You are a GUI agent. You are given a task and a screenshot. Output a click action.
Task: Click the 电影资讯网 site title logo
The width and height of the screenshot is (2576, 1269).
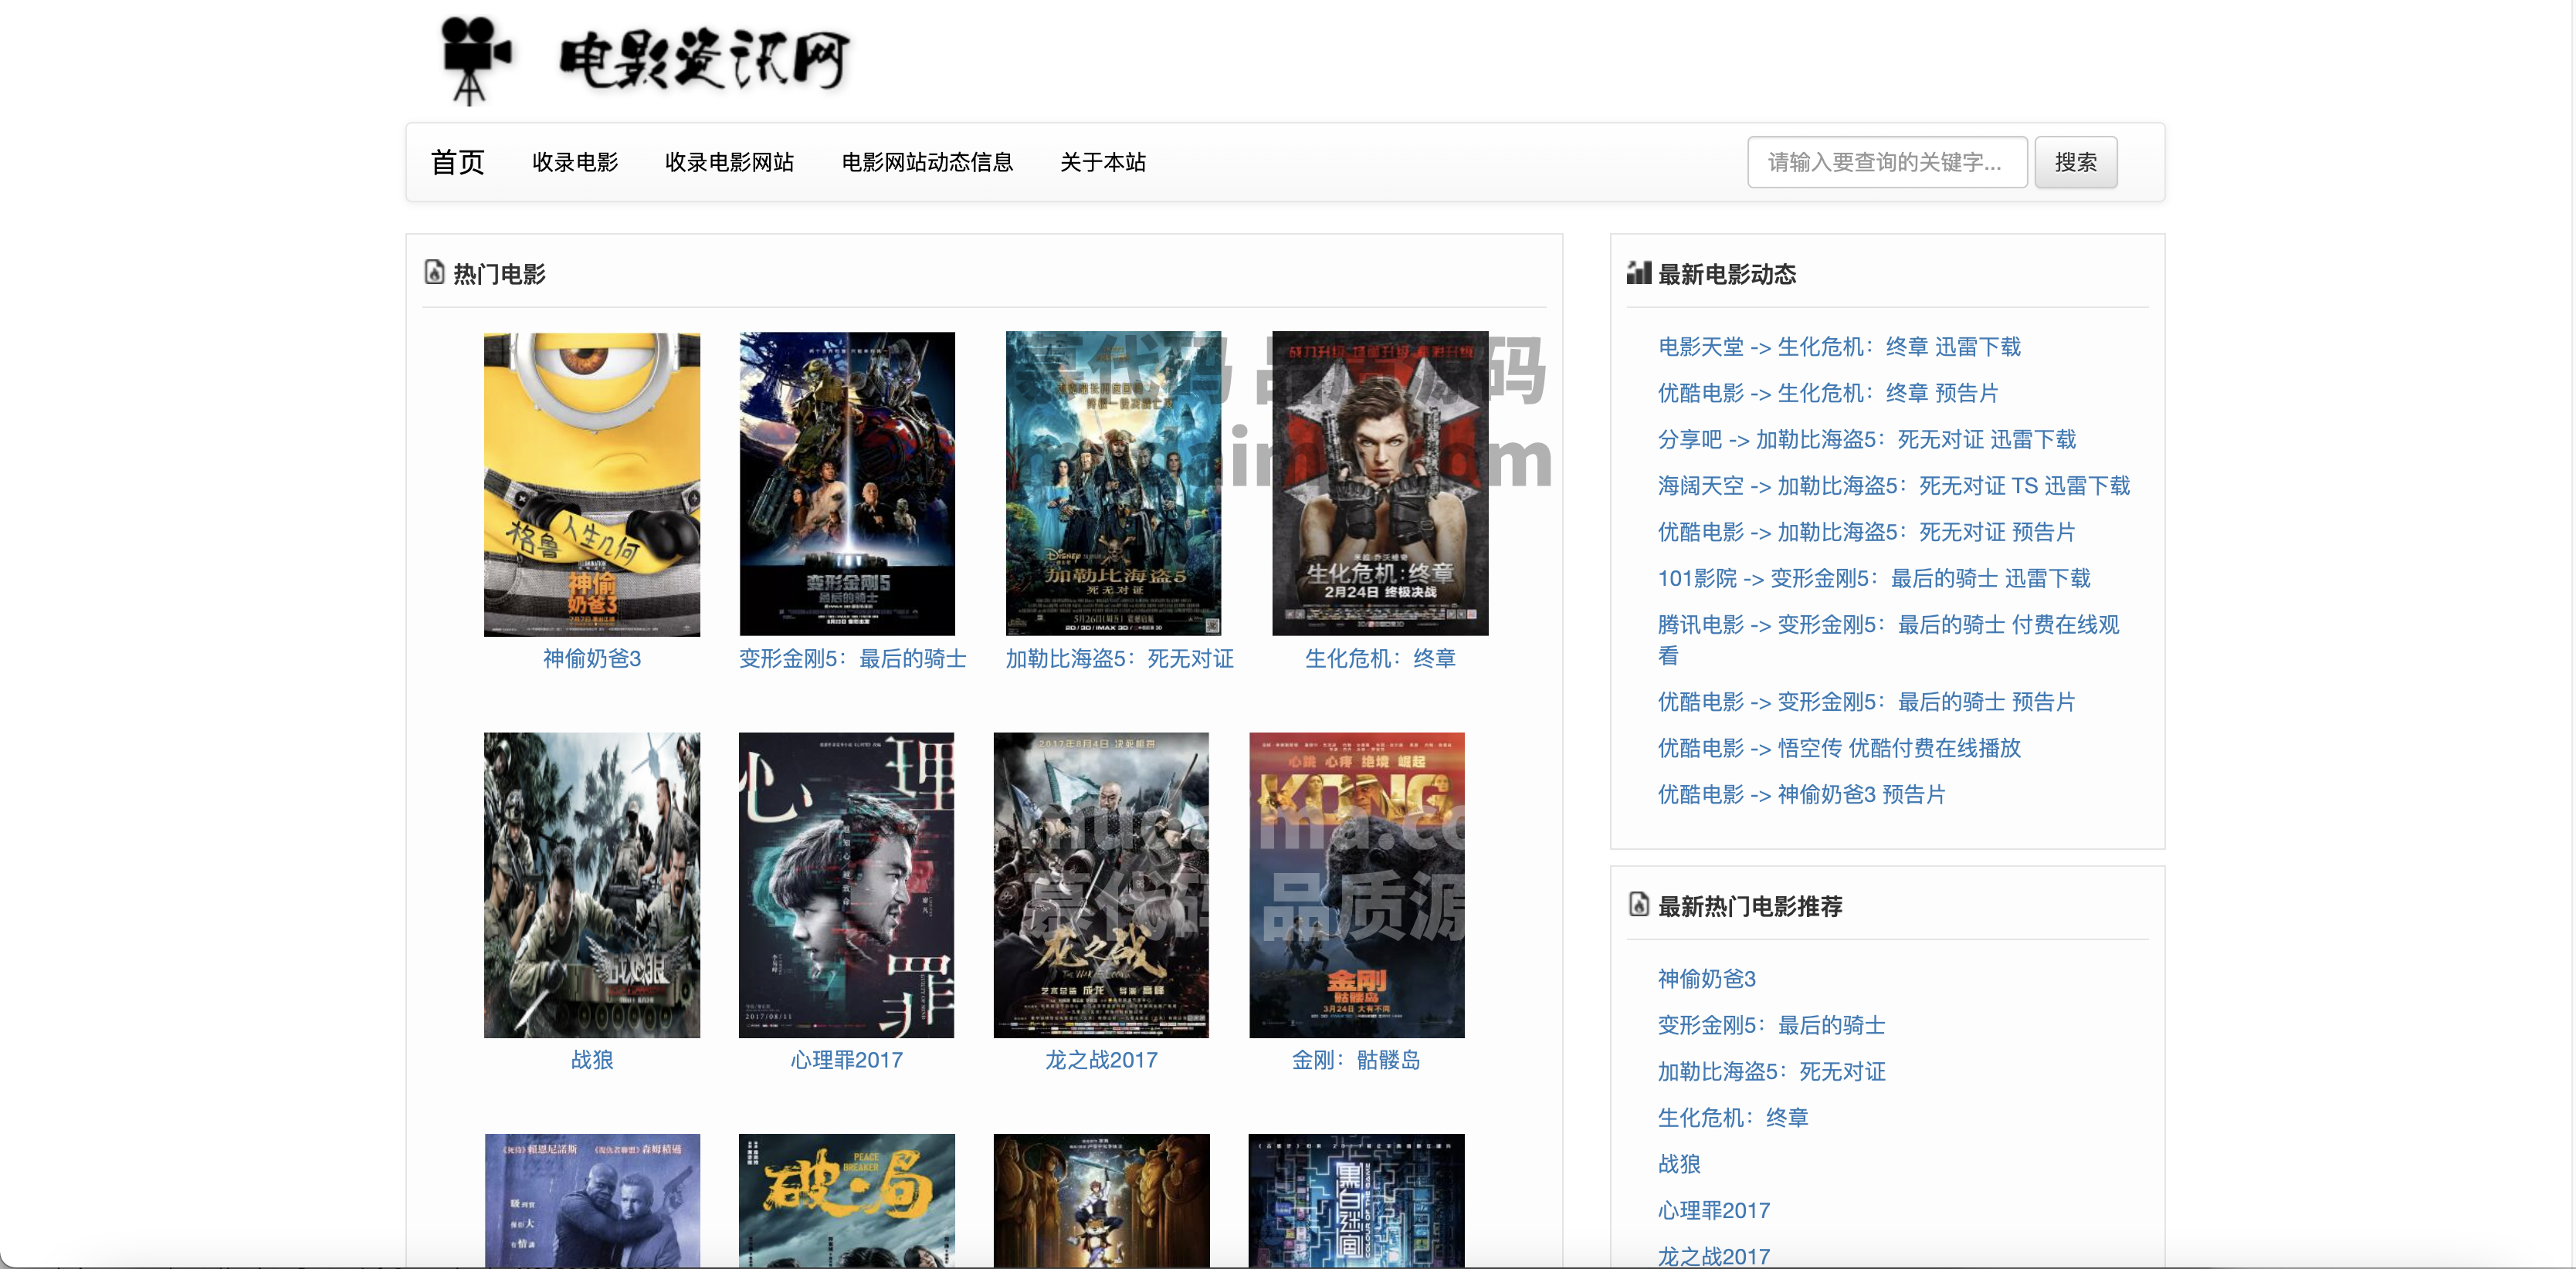pyautogui.click(x=704, y=60)
